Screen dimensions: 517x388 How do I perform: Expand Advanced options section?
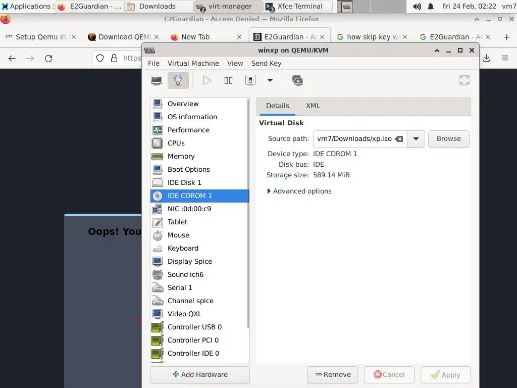(x=299, y=191)
